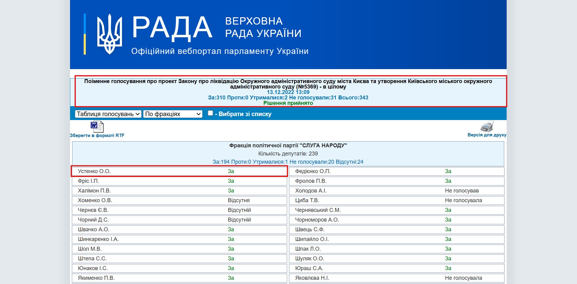Select deputy 'Штепа С.С.'
Viewport: 577px width, 284px height.
point(92,259)
